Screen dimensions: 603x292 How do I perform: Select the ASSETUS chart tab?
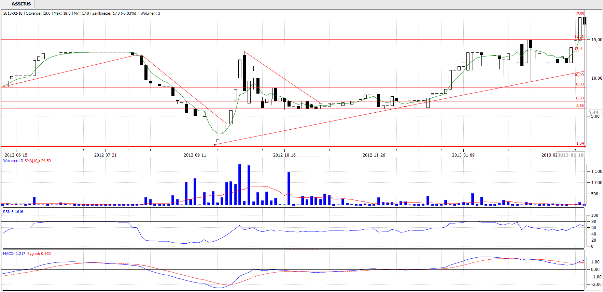[x=21, y=4]
